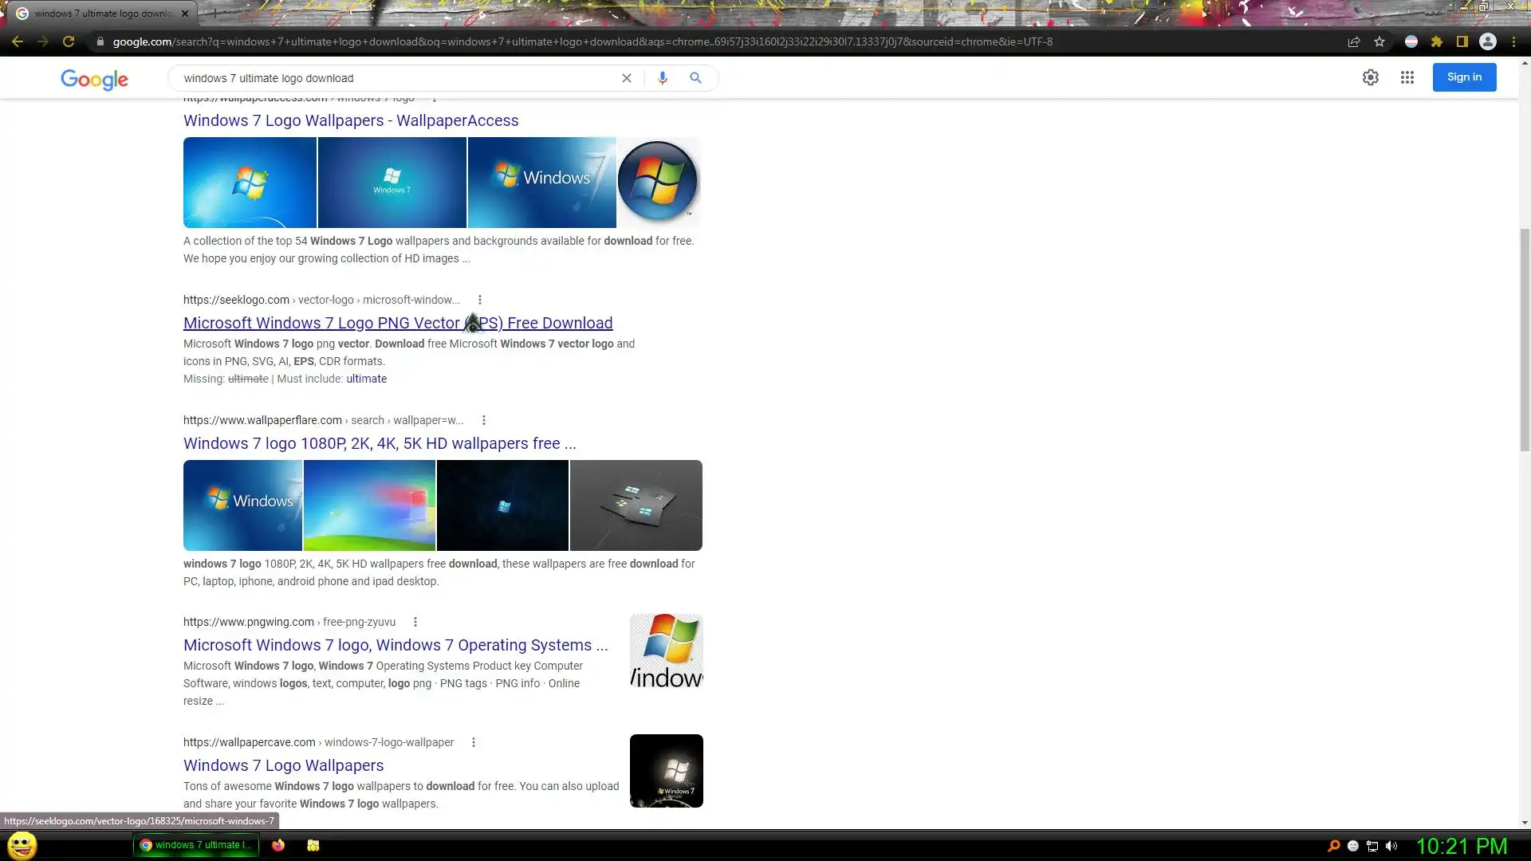Reload the page with the refresh icon
Image resolution: width=1531 pixels, height=861 pixels.
tap(69, 41)
